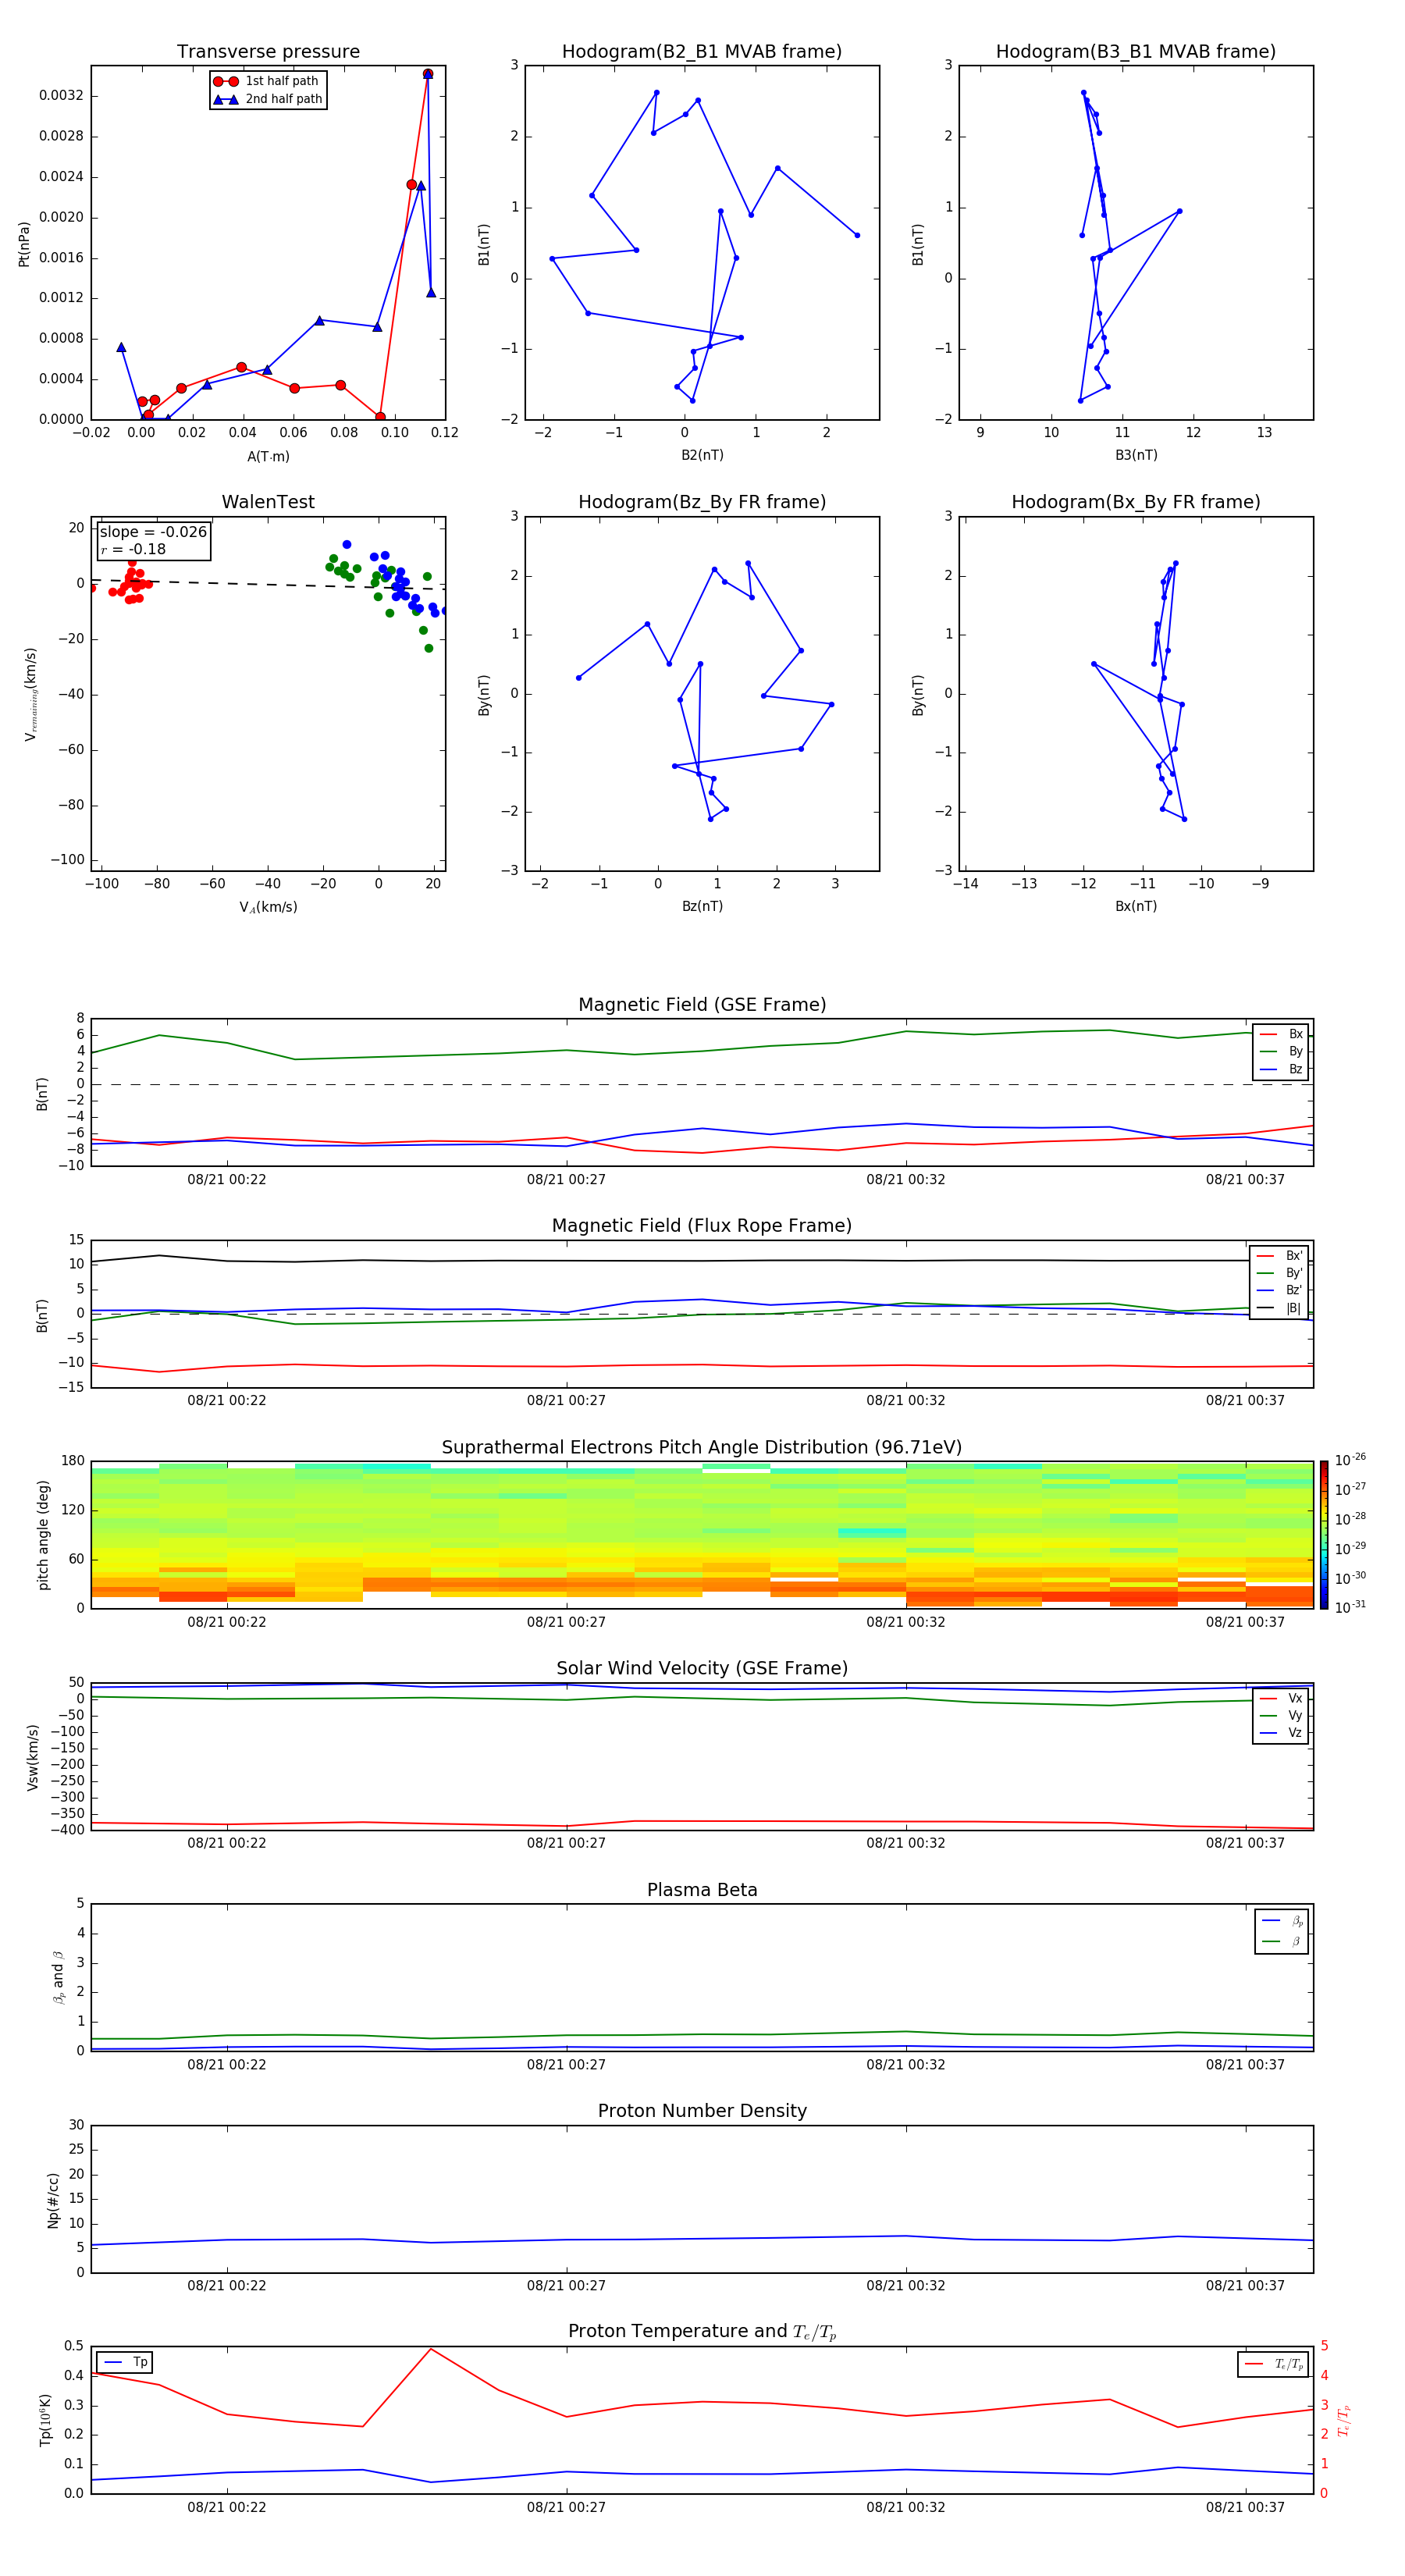Viewport: 1405px width, 2576px height.
Task: Click the Suprathermal Electrons Pitch Angle title
Action: pos(702,1448)
